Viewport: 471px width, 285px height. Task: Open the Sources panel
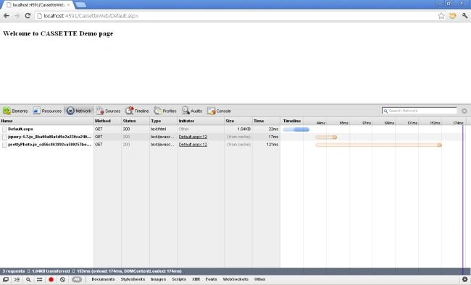(x=109, y=111)
